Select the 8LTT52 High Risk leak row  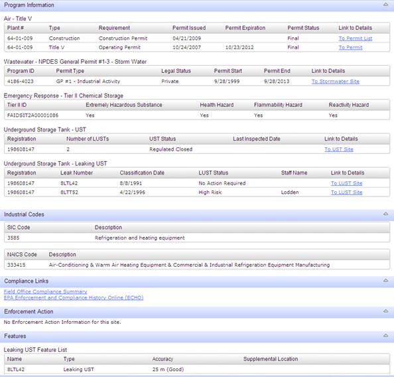coord(197,192)
